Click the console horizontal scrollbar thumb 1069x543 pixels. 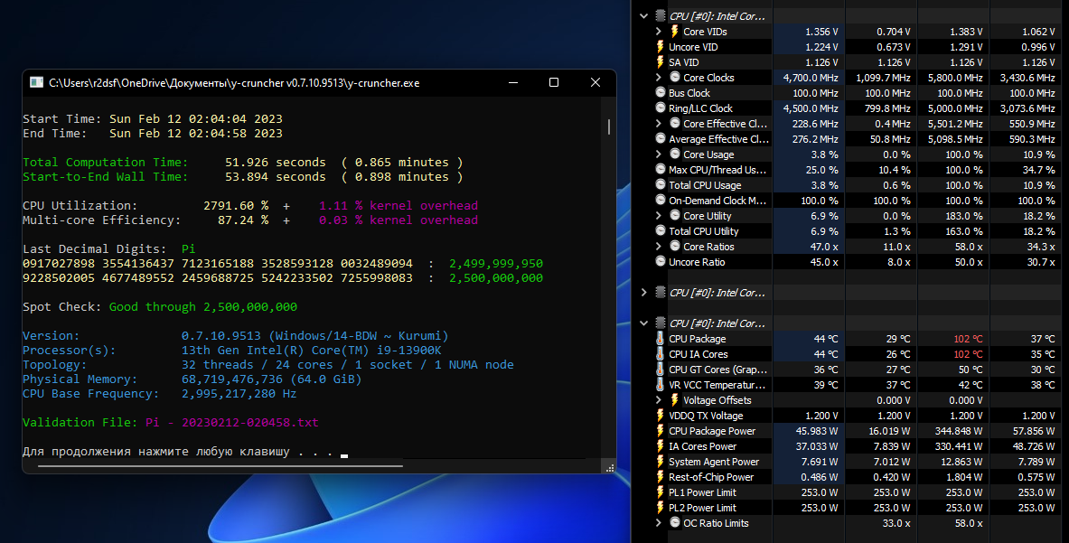[220, 466]
